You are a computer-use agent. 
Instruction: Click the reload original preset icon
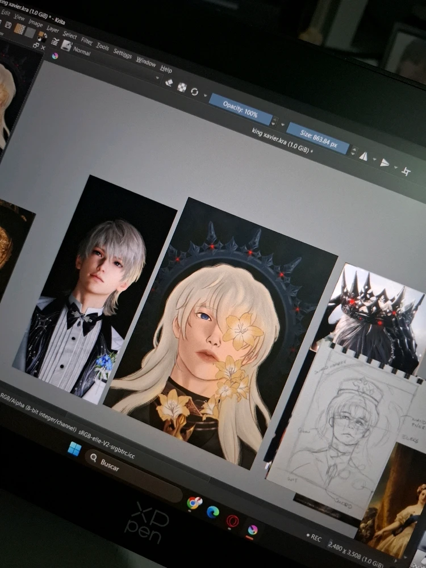pyautogui.click(x=194, y=91)
